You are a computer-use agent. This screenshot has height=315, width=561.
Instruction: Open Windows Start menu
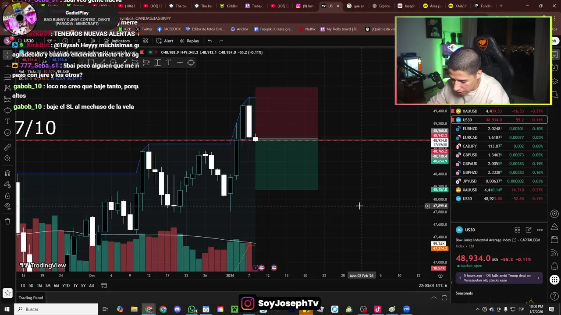click(x=7, y=309)
